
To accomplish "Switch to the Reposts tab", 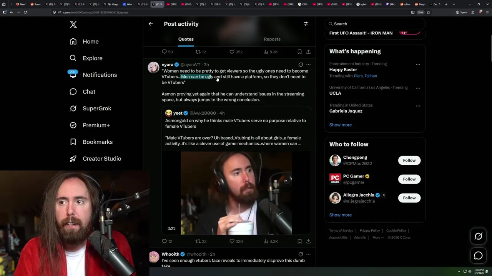I will (272, 39).
